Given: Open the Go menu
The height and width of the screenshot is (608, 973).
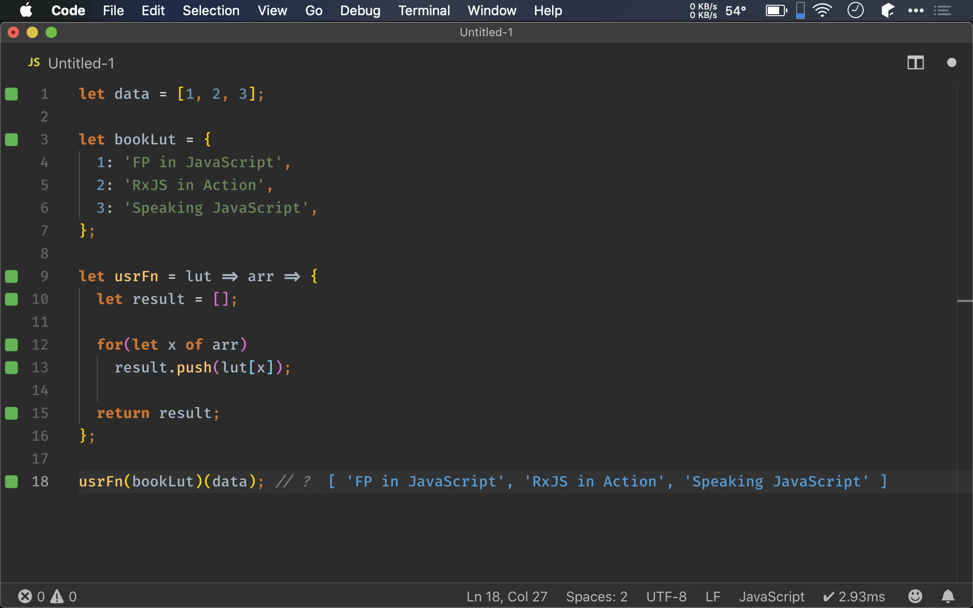Looking at the screenshot, I should click(x=314, y=10).
